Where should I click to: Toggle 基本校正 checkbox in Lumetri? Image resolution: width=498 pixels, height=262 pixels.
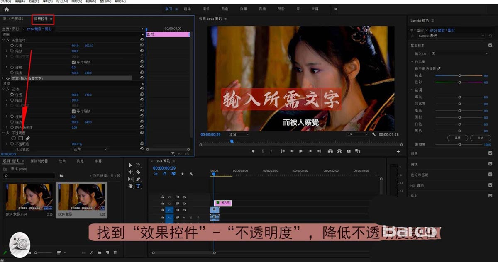tap(490, 45)
